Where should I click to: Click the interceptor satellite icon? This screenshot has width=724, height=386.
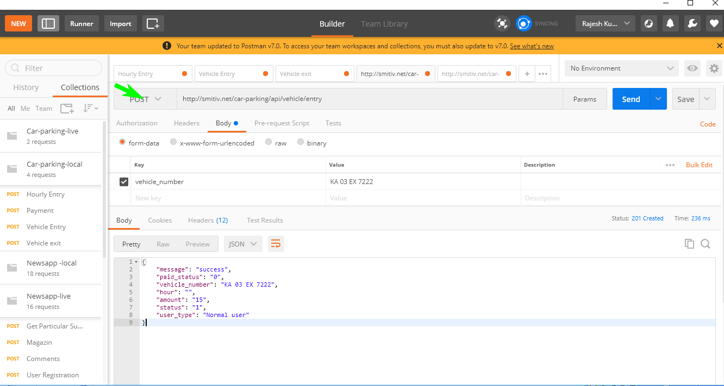click(502, 23)
